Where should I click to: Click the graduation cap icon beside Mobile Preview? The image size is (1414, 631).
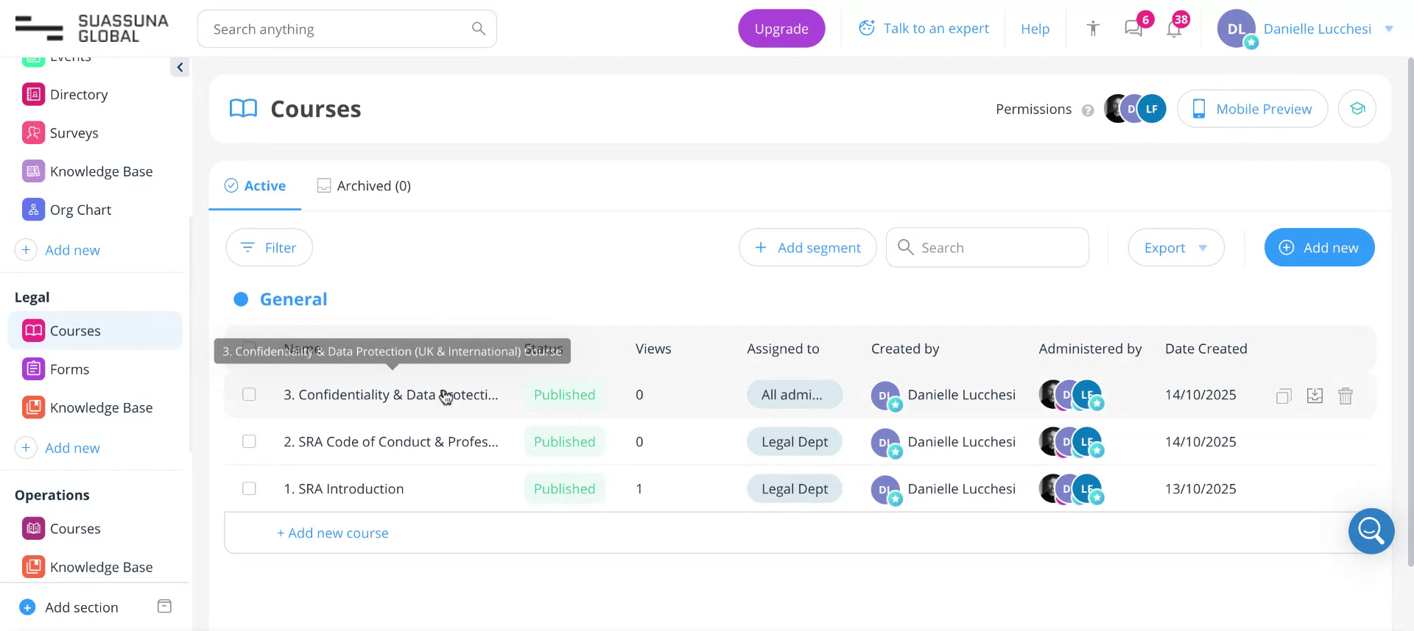[x=1357, y=109]
